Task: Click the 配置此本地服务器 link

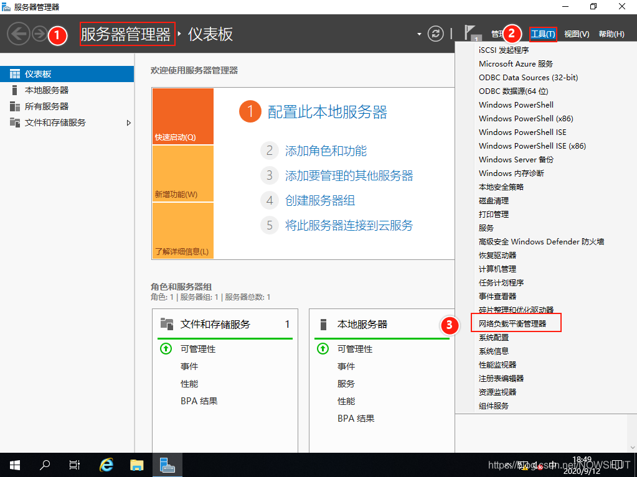Action: pos(327,112)
